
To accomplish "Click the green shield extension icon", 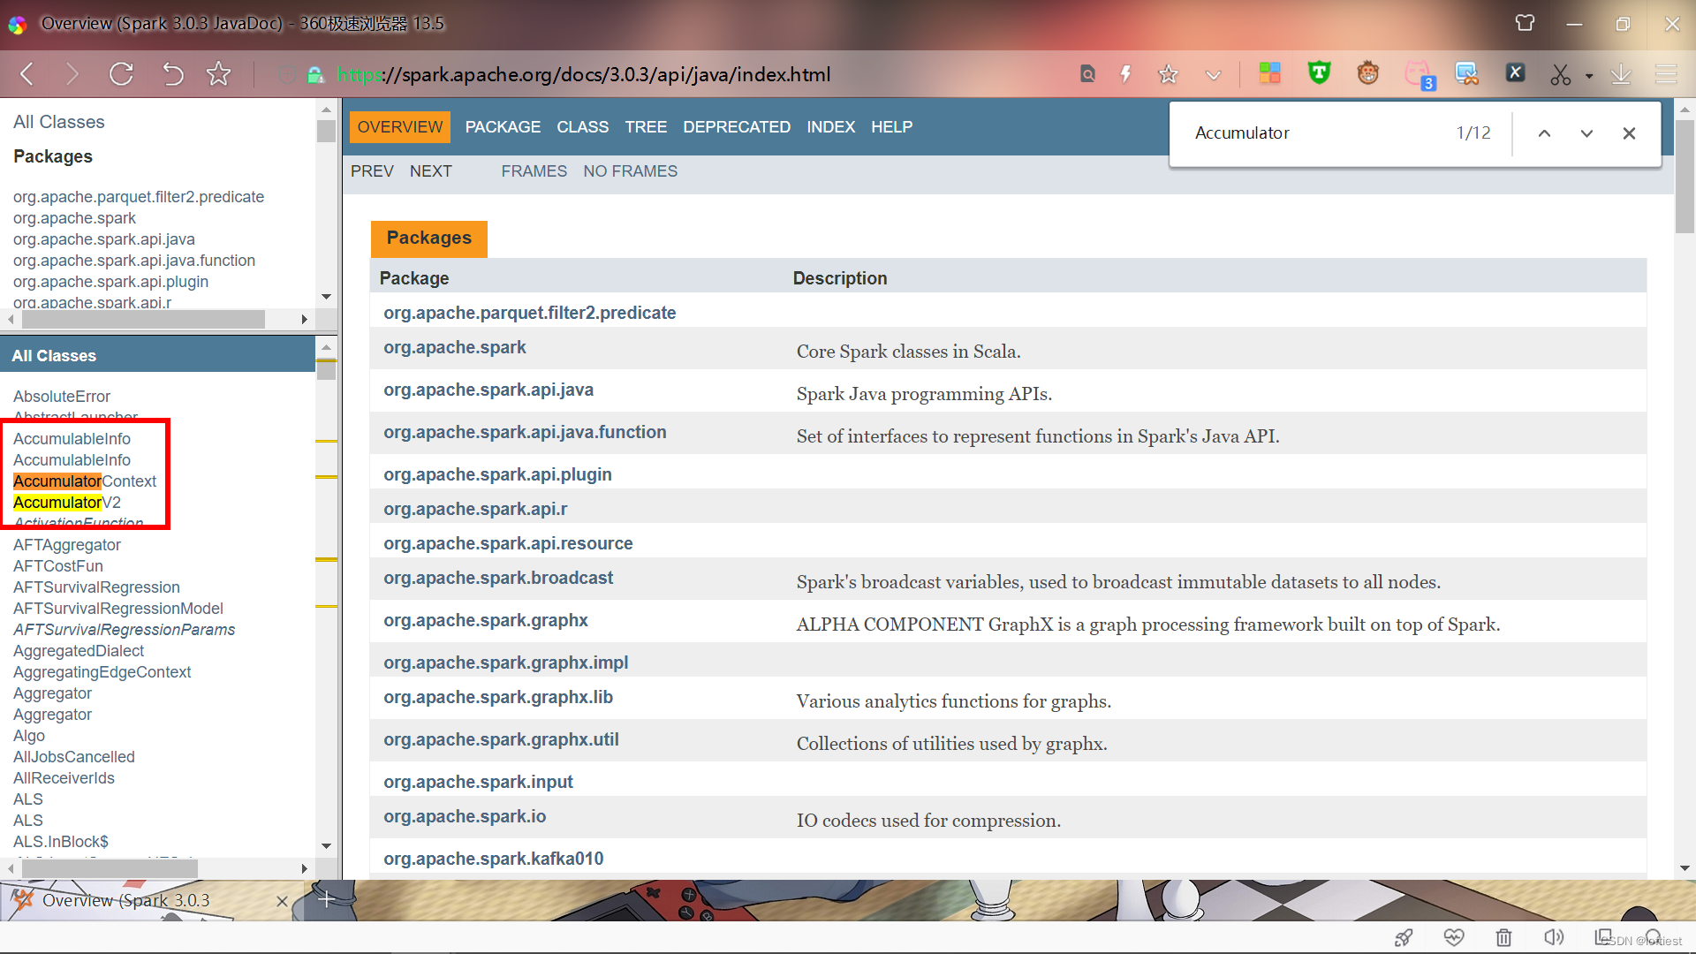I will 1318,73.
